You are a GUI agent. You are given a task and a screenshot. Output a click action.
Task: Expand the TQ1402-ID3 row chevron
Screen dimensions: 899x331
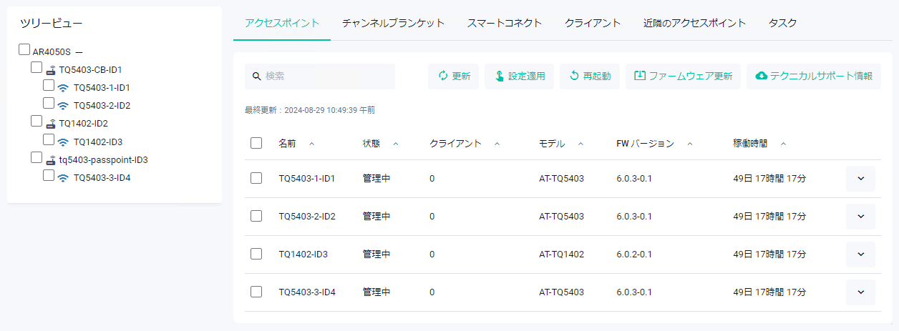point(860,254)
